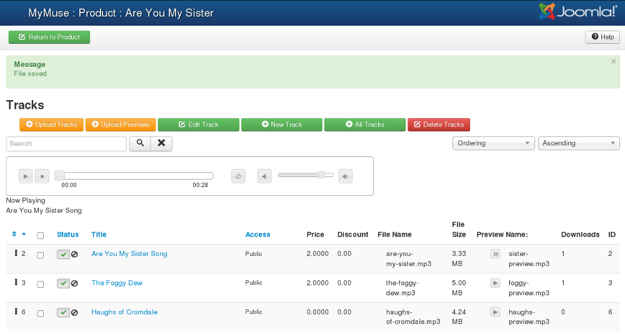
Task: Play the foggy-preview.mp3 preview
Action: 495,283
